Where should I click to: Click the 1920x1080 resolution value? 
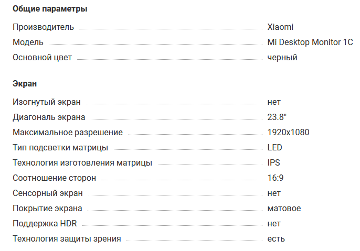[x=288, y=133]
